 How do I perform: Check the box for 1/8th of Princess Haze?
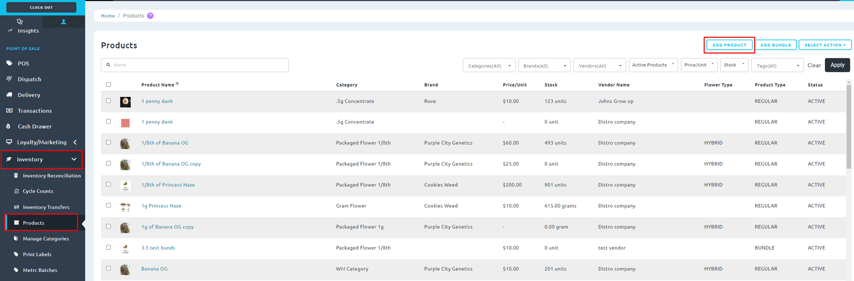(x=108, y=184)
